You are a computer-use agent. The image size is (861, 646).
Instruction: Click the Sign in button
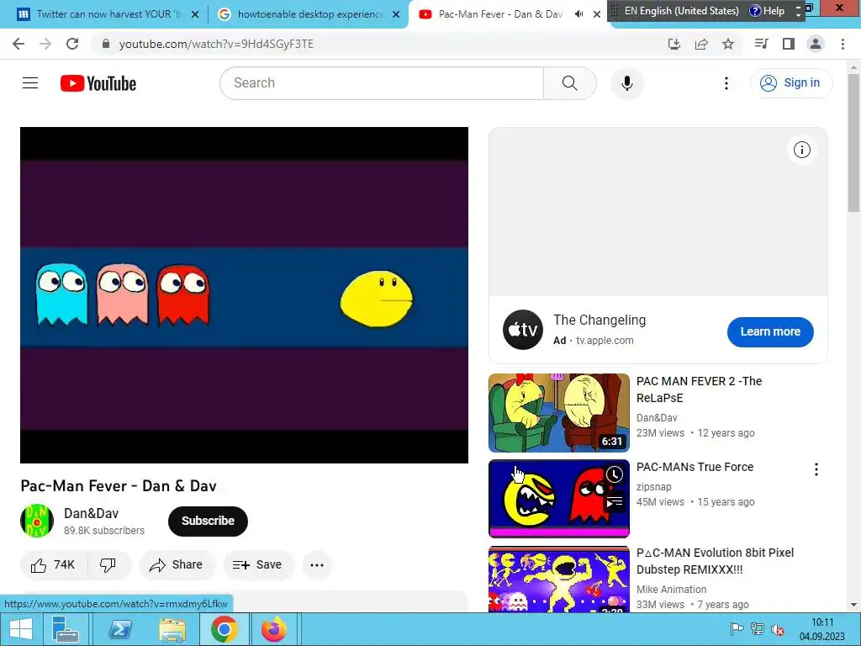point(790,83)
